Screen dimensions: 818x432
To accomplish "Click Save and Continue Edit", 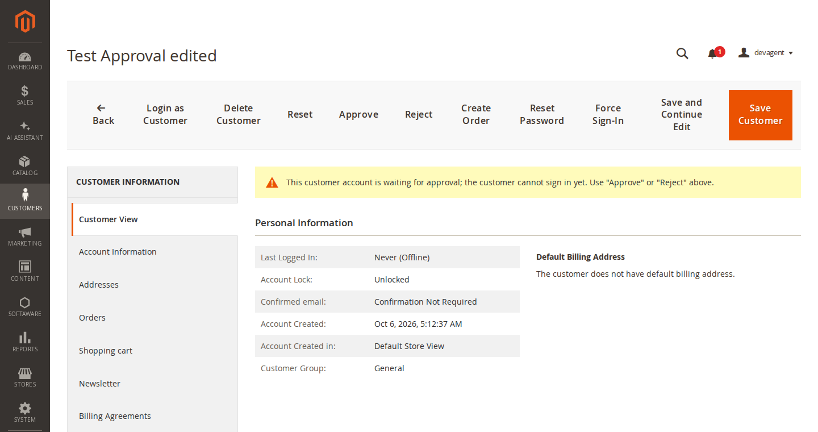I will tap(682, 115).
